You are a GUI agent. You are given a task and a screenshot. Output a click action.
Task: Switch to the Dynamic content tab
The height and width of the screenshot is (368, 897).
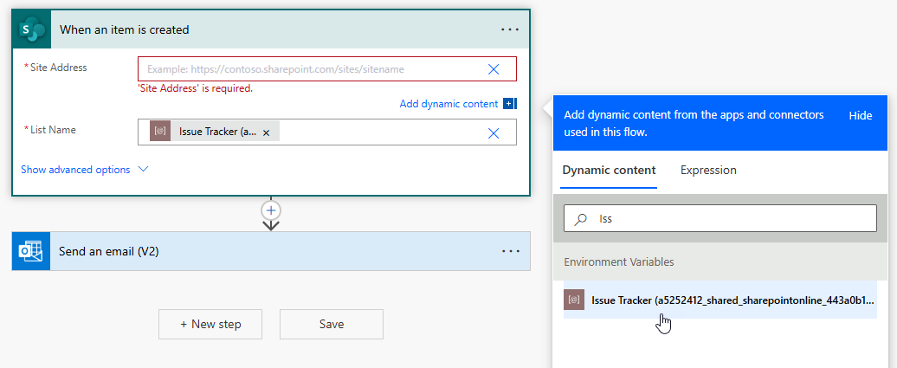609,170
